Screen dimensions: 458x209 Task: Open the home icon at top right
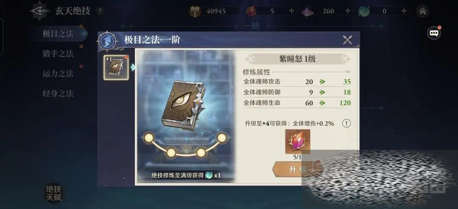click(423, 11)
